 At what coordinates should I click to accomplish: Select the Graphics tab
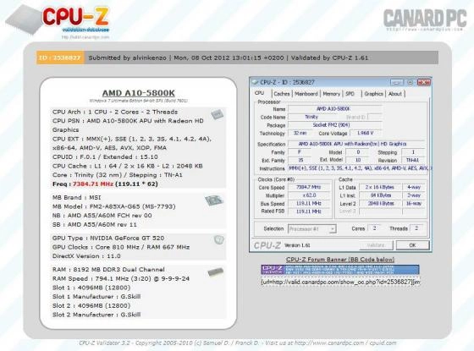373,94
